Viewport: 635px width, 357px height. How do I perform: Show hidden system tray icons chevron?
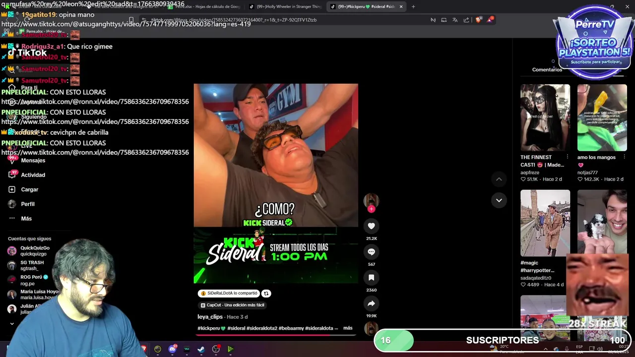(x=545, y=349)
